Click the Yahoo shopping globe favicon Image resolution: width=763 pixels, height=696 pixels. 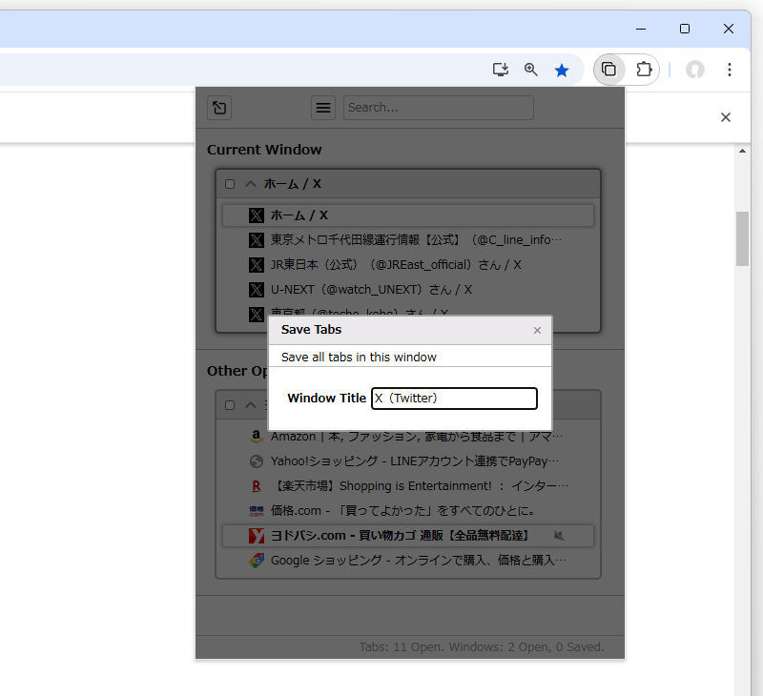point(257,461)
